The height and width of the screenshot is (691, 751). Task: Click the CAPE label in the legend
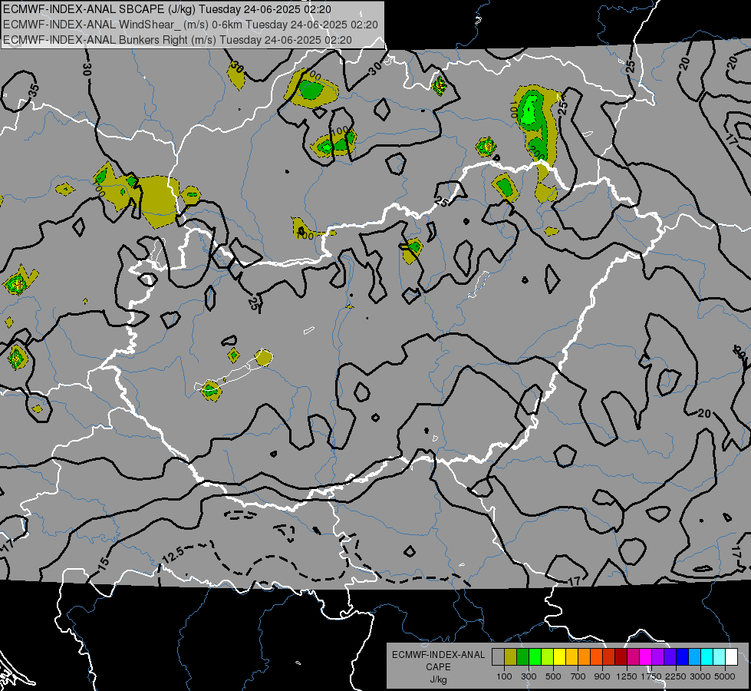438,667
